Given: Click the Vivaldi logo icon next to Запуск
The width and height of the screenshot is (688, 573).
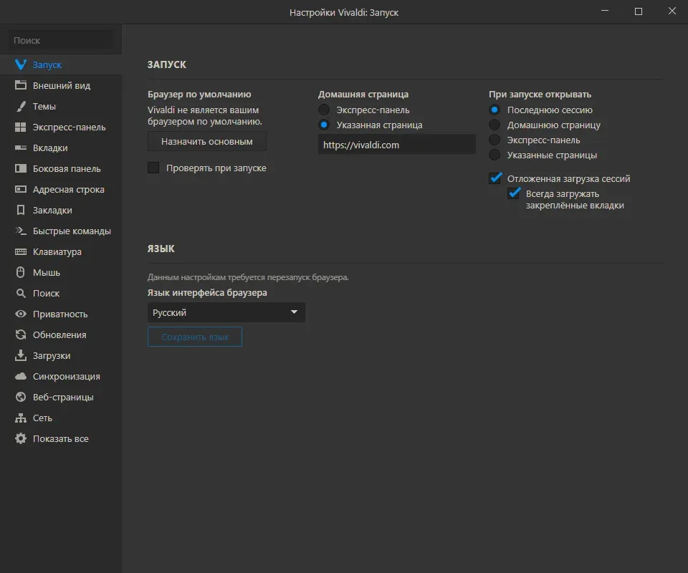Looking at the screenshot, I should click(x=21, y=65).
